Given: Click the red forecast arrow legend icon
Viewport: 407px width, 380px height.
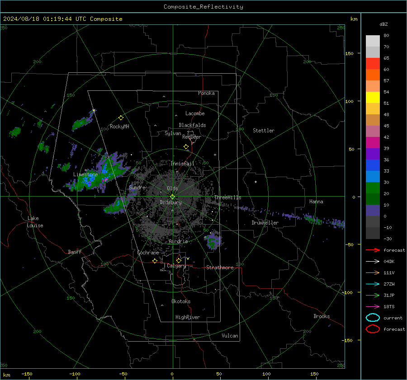Looking at the screenshot, I should [373, 250].
